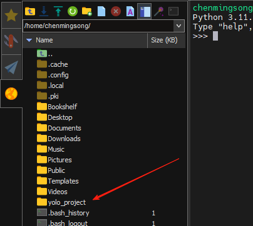
Task: Click the magic wand toolbar icon
Action: coord(159,11)
